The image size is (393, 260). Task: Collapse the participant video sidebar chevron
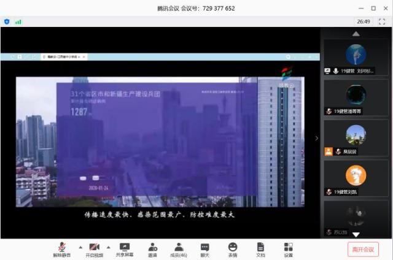tap(317, 138)
